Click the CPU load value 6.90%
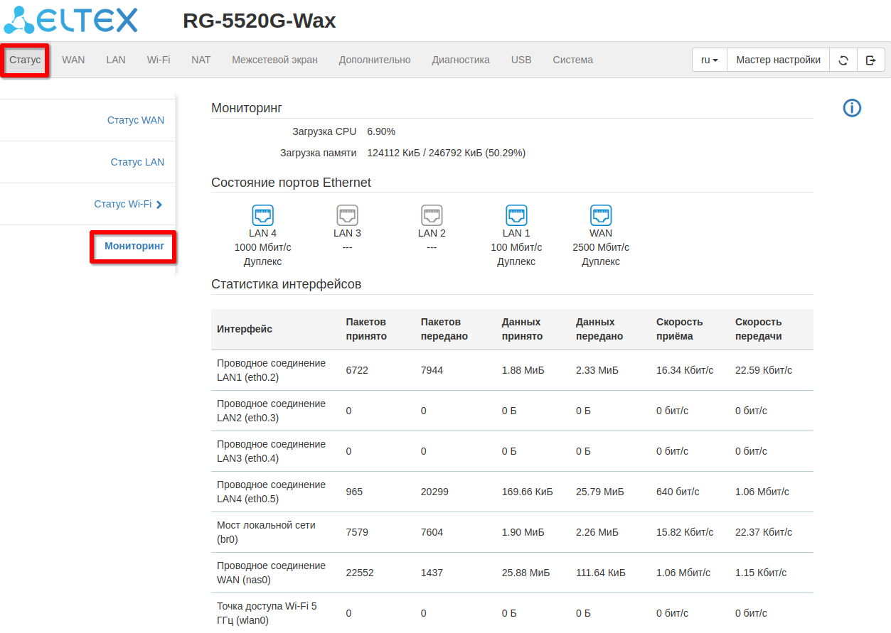The image size is (891, 633). pos(381,131)
